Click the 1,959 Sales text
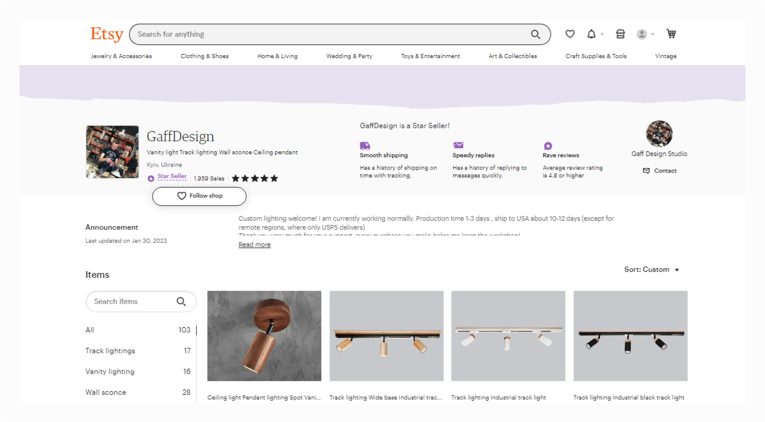765x422 pixels. (209, 178)
